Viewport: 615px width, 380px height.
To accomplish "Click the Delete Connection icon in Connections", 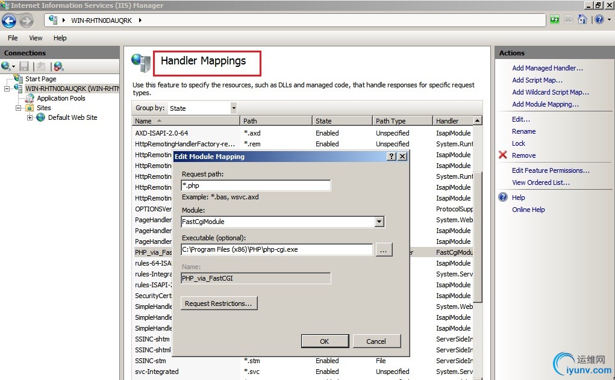I will tap(59, 66).
